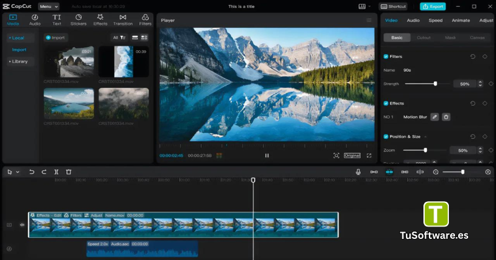Reset the Filters settings

click(472, 56)
